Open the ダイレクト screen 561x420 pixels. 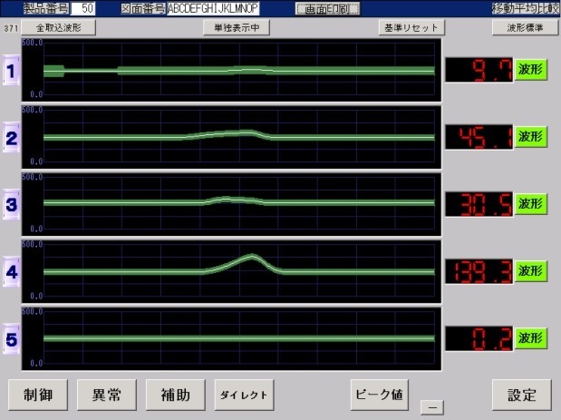(x=244, y=395)
